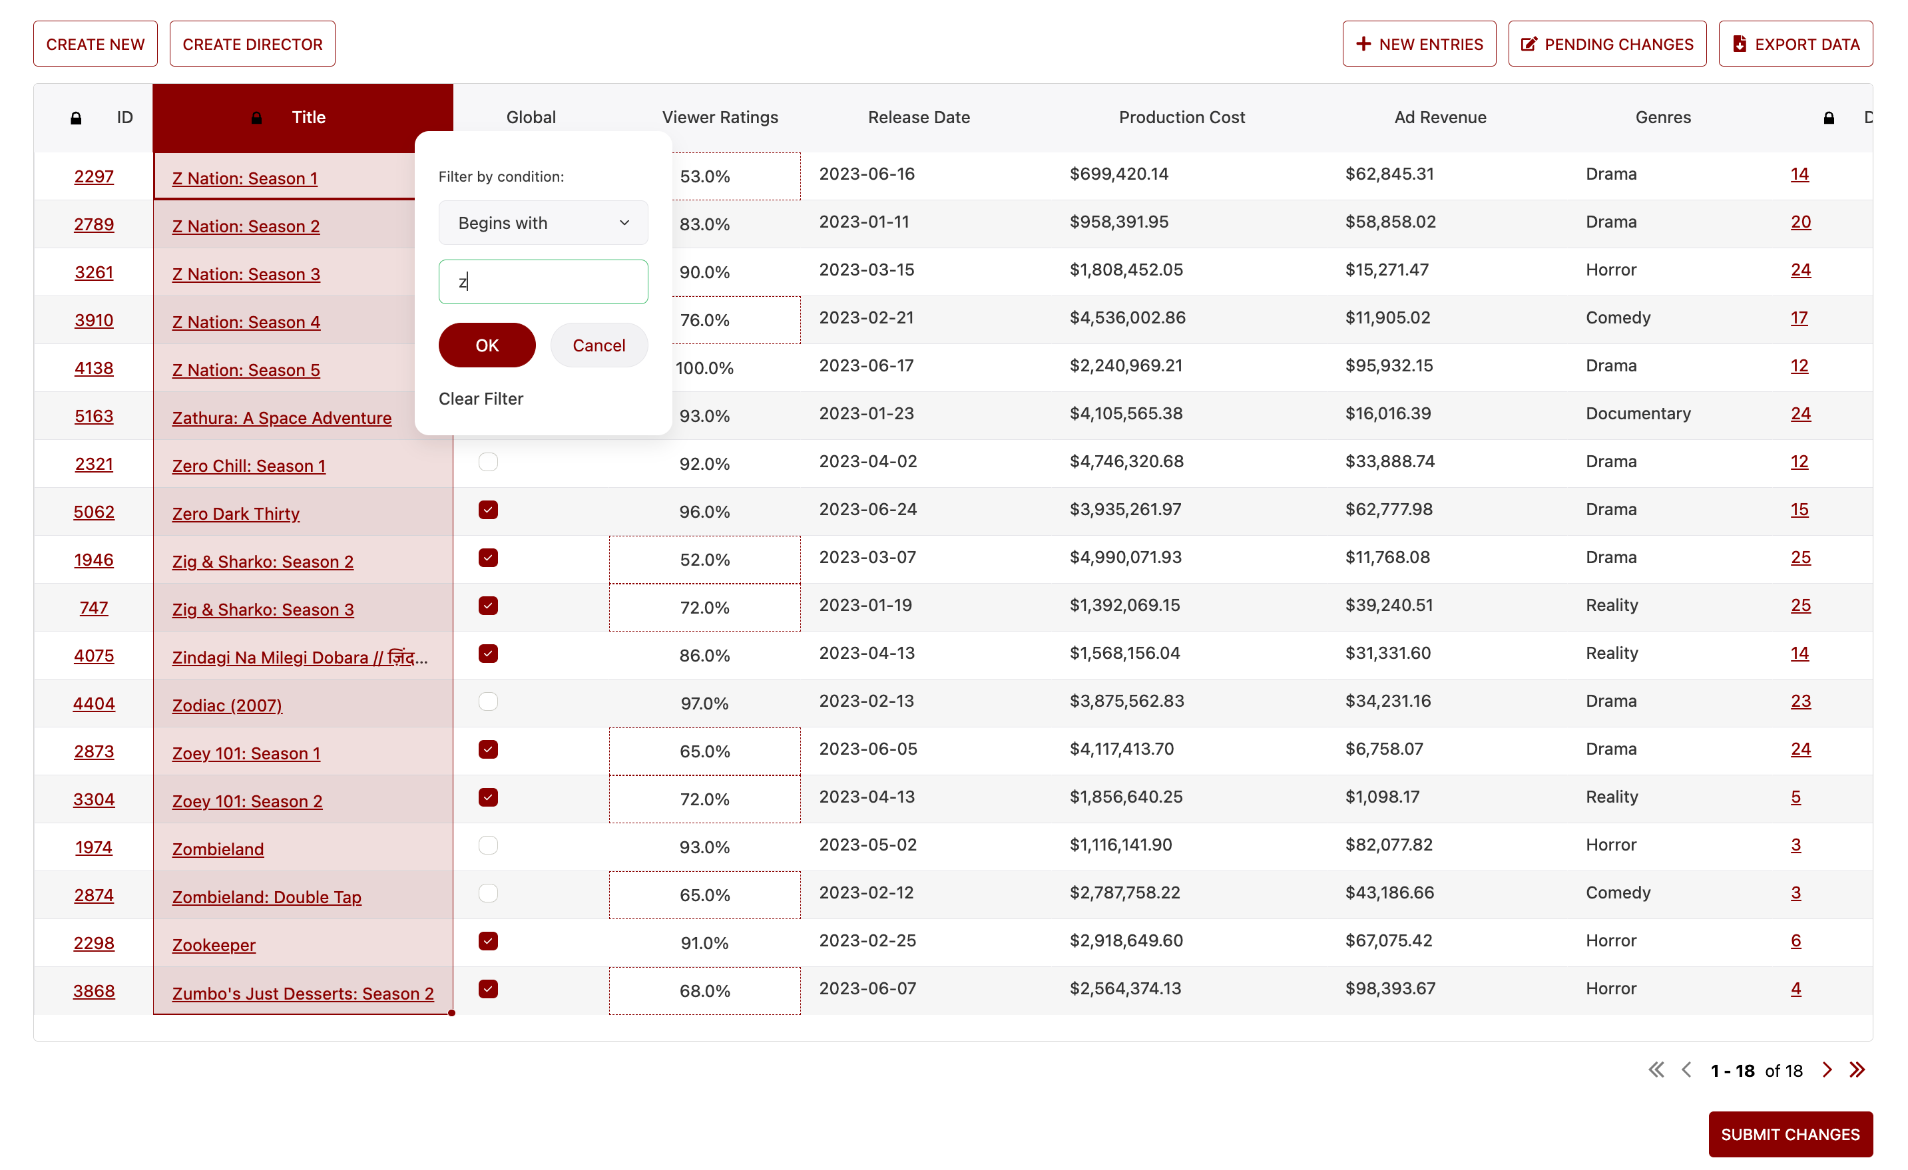Click the filter text input field
The image size is (1908, 1170).
coord(543,282)
